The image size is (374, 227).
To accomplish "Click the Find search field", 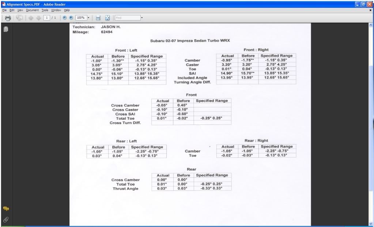I will click(128, 18).
